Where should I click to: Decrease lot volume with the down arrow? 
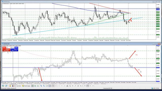coord(7,48)
